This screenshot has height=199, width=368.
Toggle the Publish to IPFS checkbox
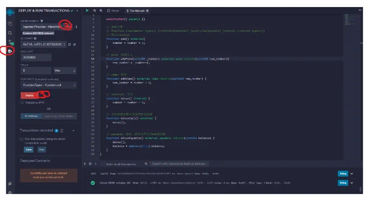coord(22,102)
